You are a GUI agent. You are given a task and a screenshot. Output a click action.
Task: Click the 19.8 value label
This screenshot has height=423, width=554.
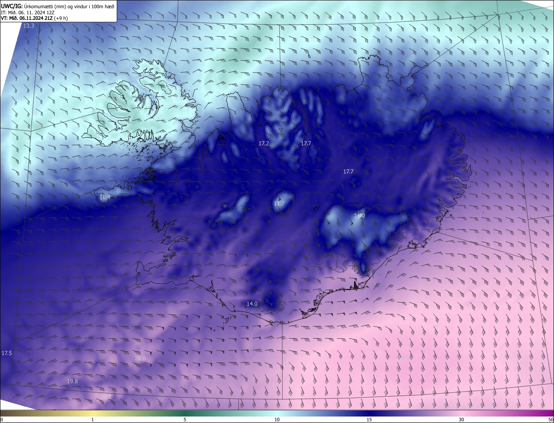[72, 381]
